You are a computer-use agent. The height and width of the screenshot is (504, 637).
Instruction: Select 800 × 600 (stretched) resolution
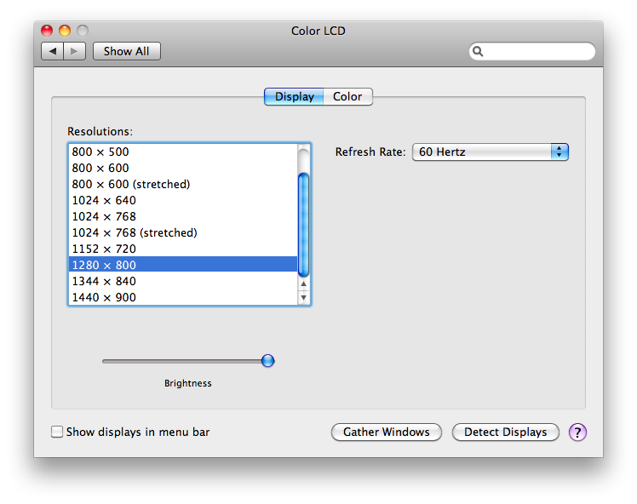[183, 184]
